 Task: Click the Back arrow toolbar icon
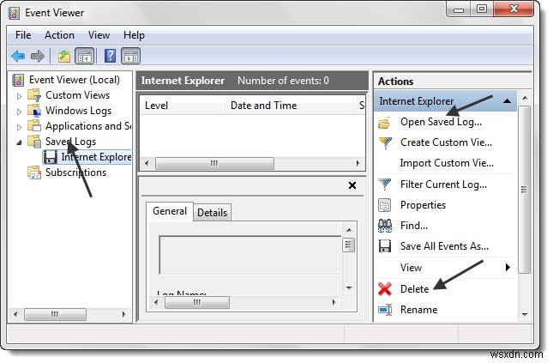18,56
